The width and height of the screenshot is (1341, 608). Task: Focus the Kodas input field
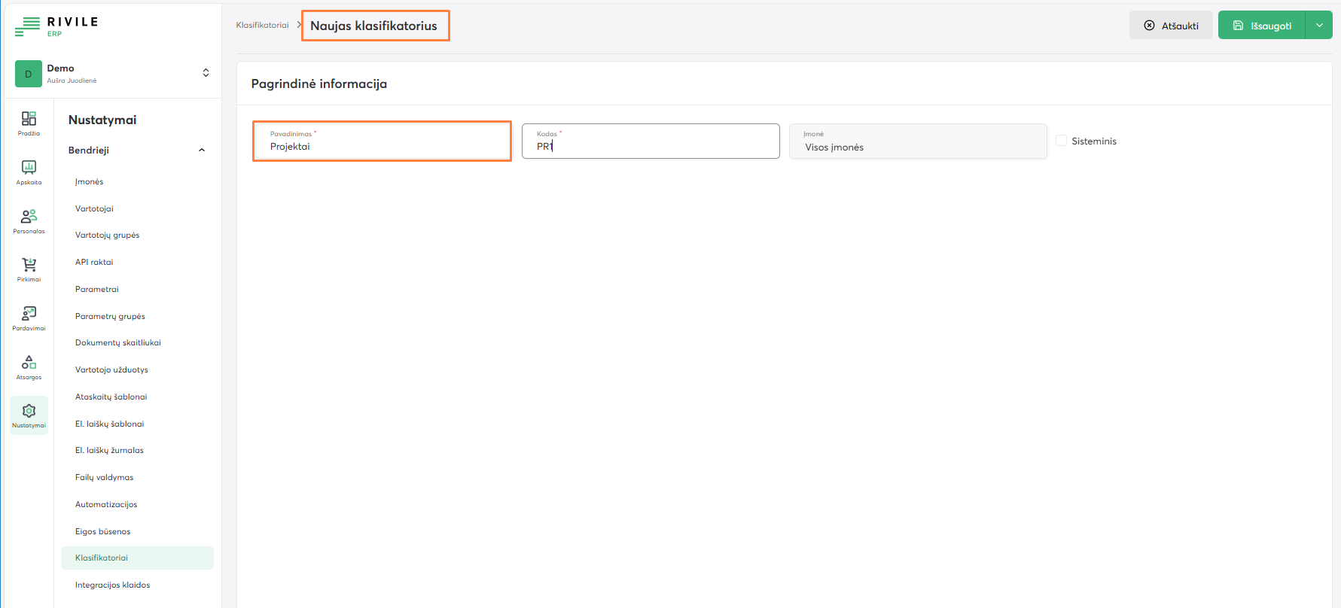coord(651,146)
